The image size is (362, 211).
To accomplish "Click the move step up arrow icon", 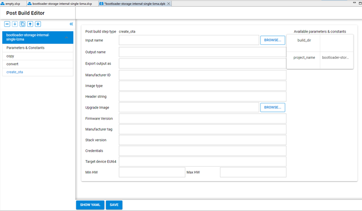I will [x=30, y=24].
